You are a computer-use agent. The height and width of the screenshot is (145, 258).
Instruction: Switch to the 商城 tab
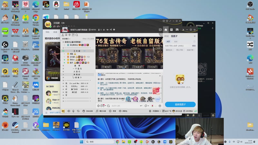click(166, 36)
